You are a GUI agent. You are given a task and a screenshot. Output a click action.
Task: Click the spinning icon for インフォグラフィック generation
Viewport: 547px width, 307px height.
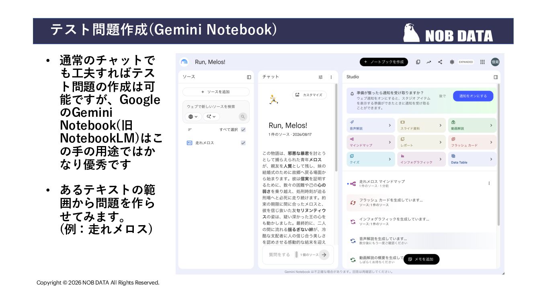(x=353, y=222)
